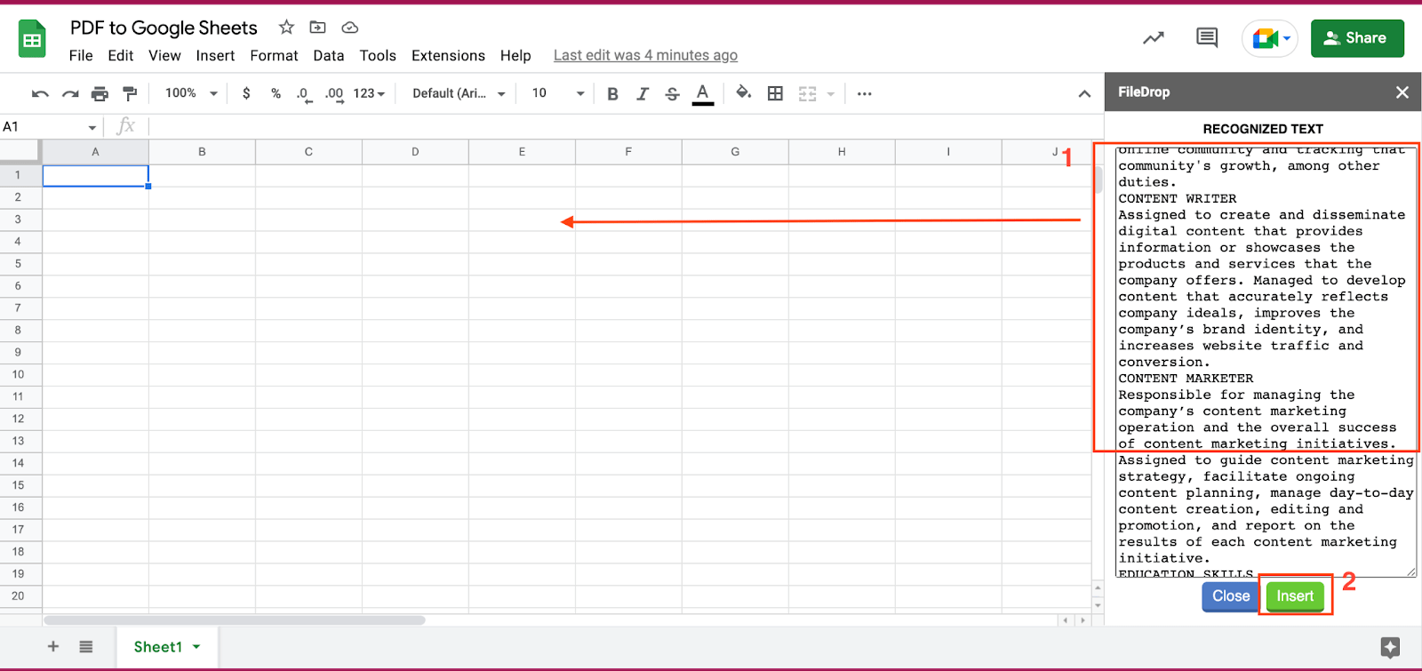The image size is (1422, 671).
Task: Open the 123 number format dropdown
Action: 369,93
